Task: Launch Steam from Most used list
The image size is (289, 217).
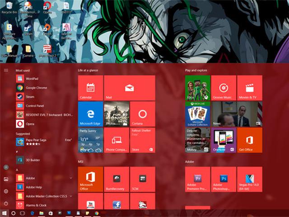Action: point(44,97)
